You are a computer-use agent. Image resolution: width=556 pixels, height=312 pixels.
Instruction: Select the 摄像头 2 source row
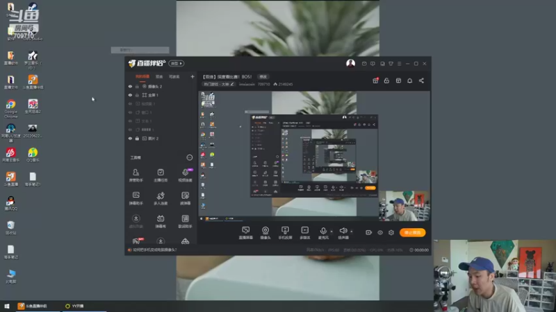point(161,86)
